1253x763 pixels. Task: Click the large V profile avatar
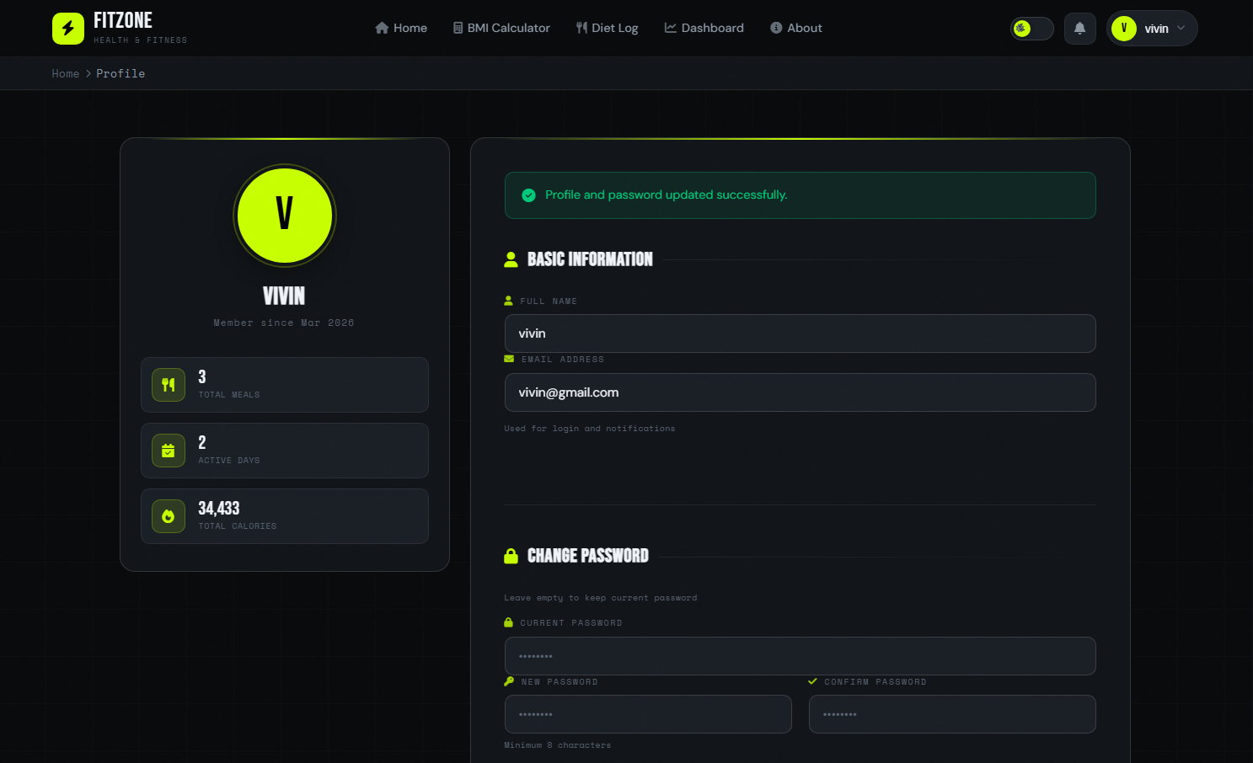pos(285,216)
